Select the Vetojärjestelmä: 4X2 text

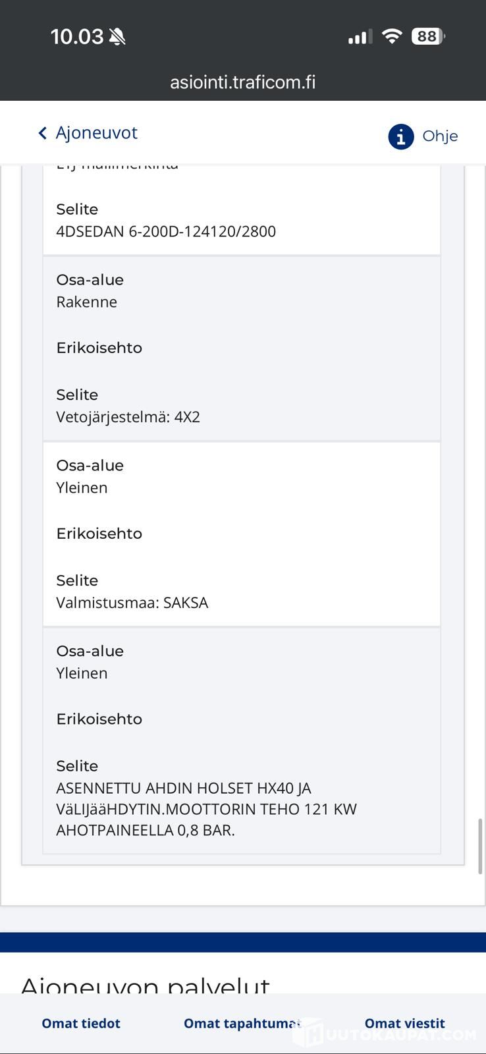point(128,417)
